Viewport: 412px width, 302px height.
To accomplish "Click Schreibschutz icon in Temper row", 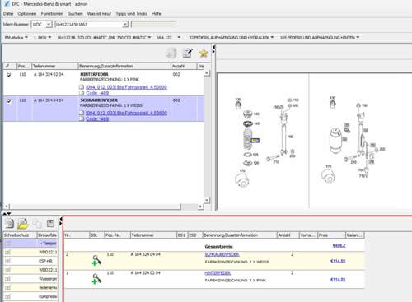I will coord(7,244).
